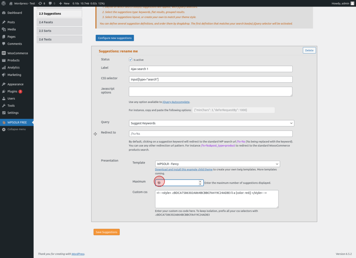356x258 pixels.
Task: Click the Delete button
Action: click(309, 50)
